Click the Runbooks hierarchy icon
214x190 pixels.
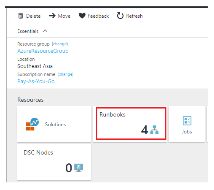pyautogui.click(x=154, y=130)
